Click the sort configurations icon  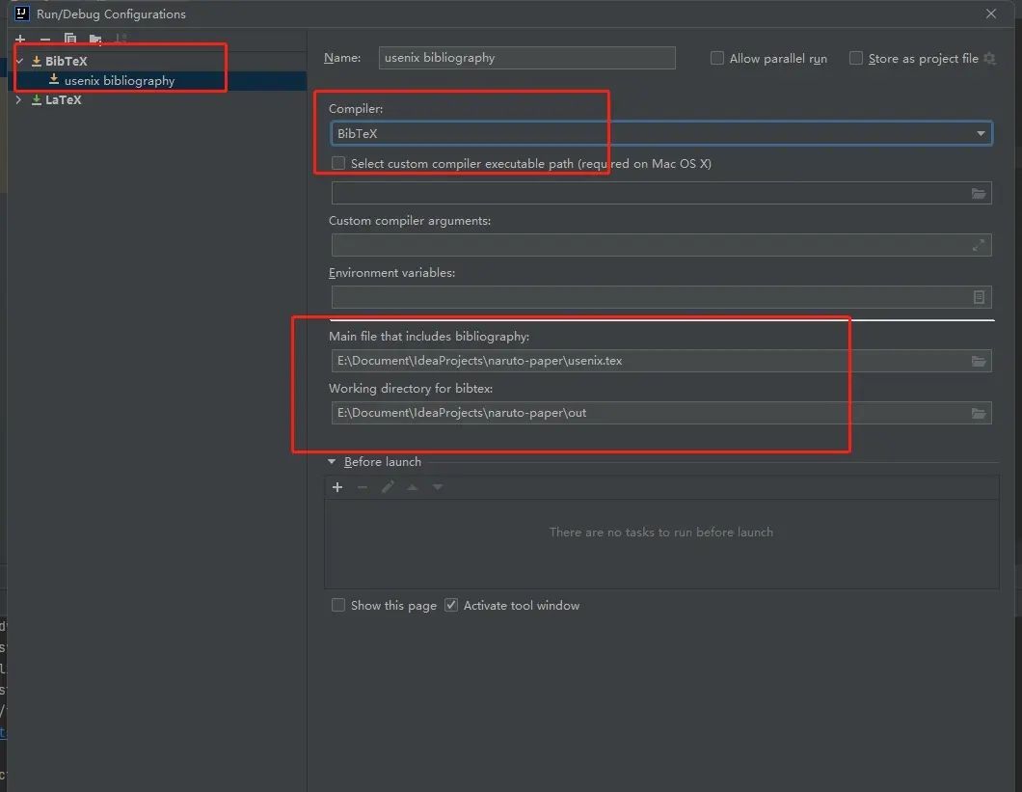click(121, 39)
